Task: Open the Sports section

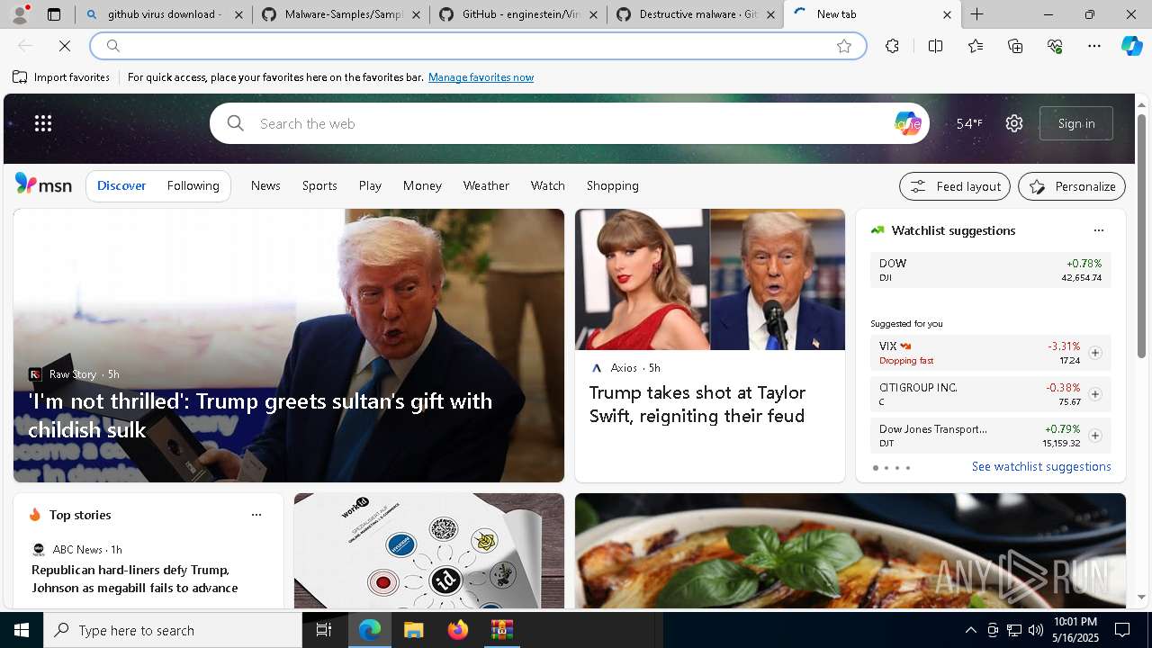Action: click(x=319, y=185)
